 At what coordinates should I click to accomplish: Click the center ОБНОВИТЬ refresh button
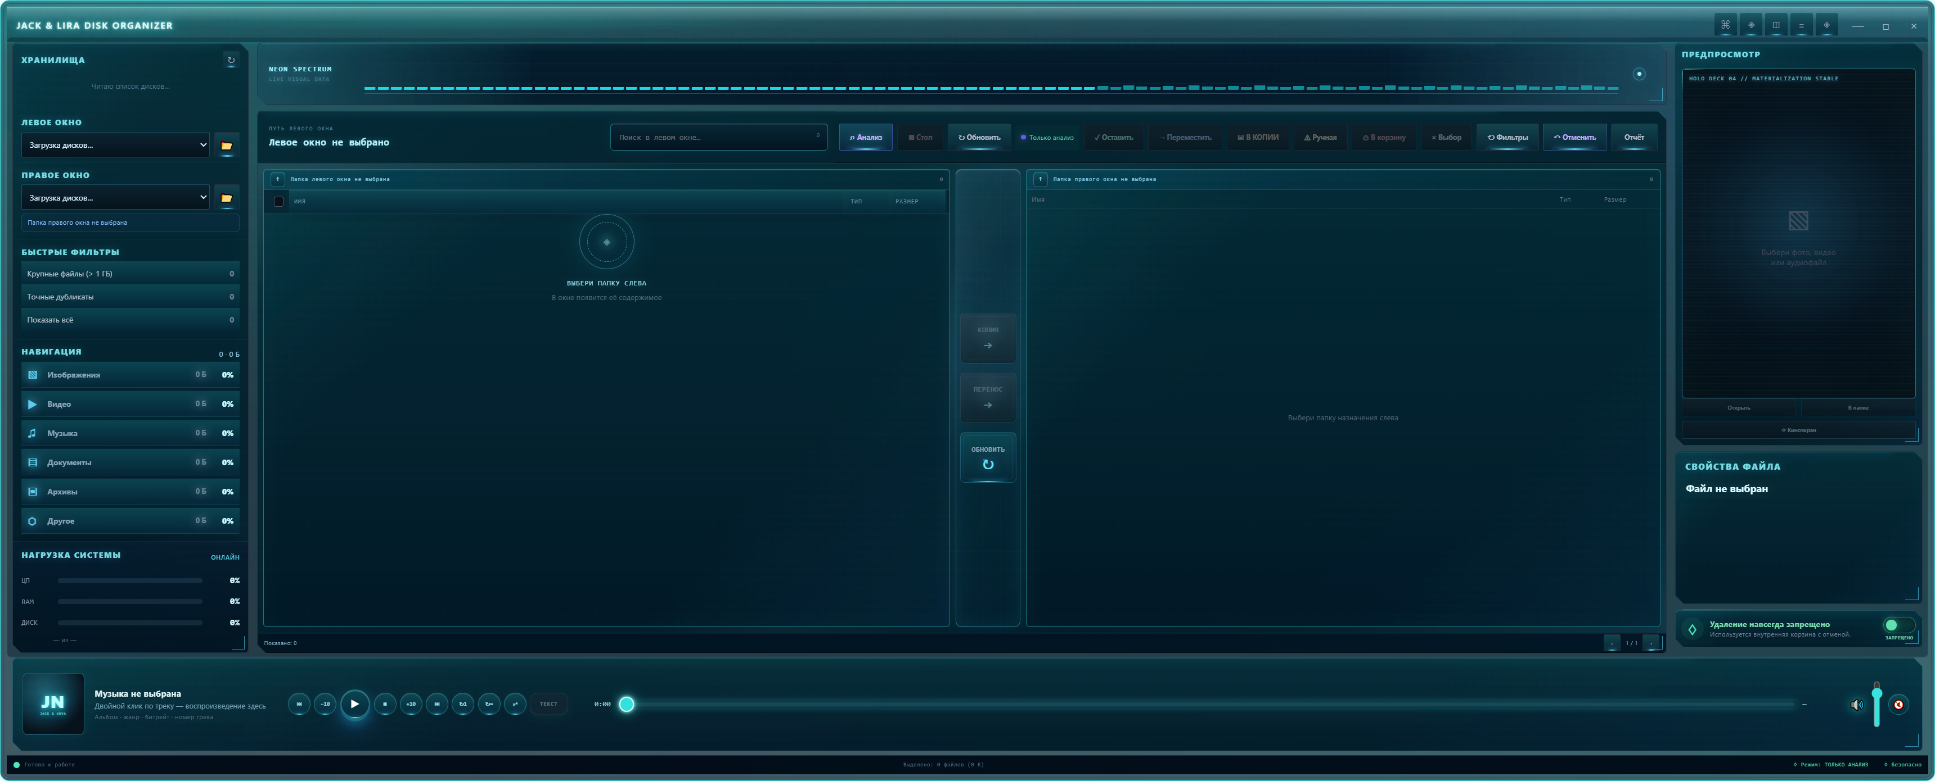point(988,458)
